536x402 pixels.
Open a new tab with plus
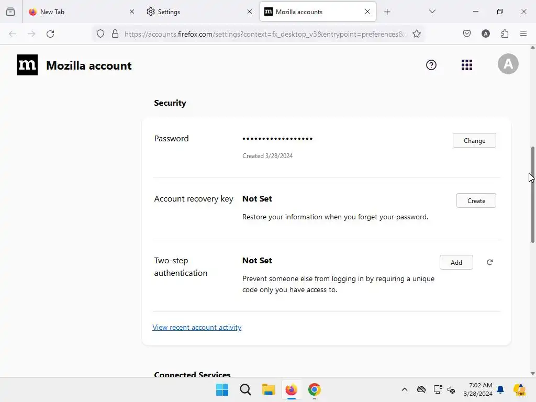tap(387, 12)
